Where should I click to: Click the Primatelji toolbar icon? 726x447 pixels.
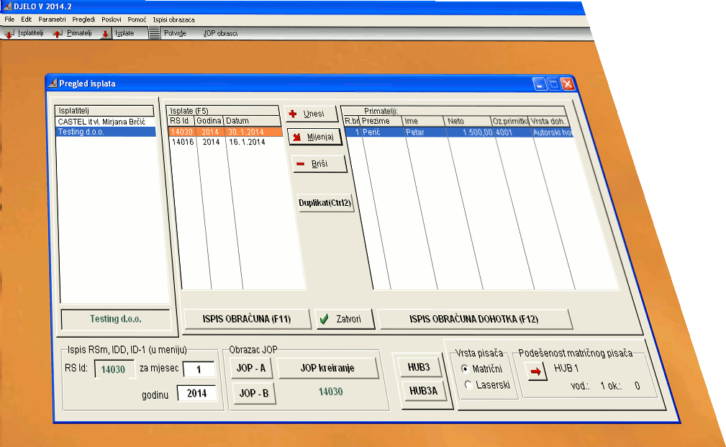58,34
